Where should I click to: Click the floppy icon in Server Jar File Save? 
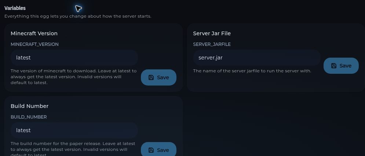pyautogui.click(x=333, y=66)
